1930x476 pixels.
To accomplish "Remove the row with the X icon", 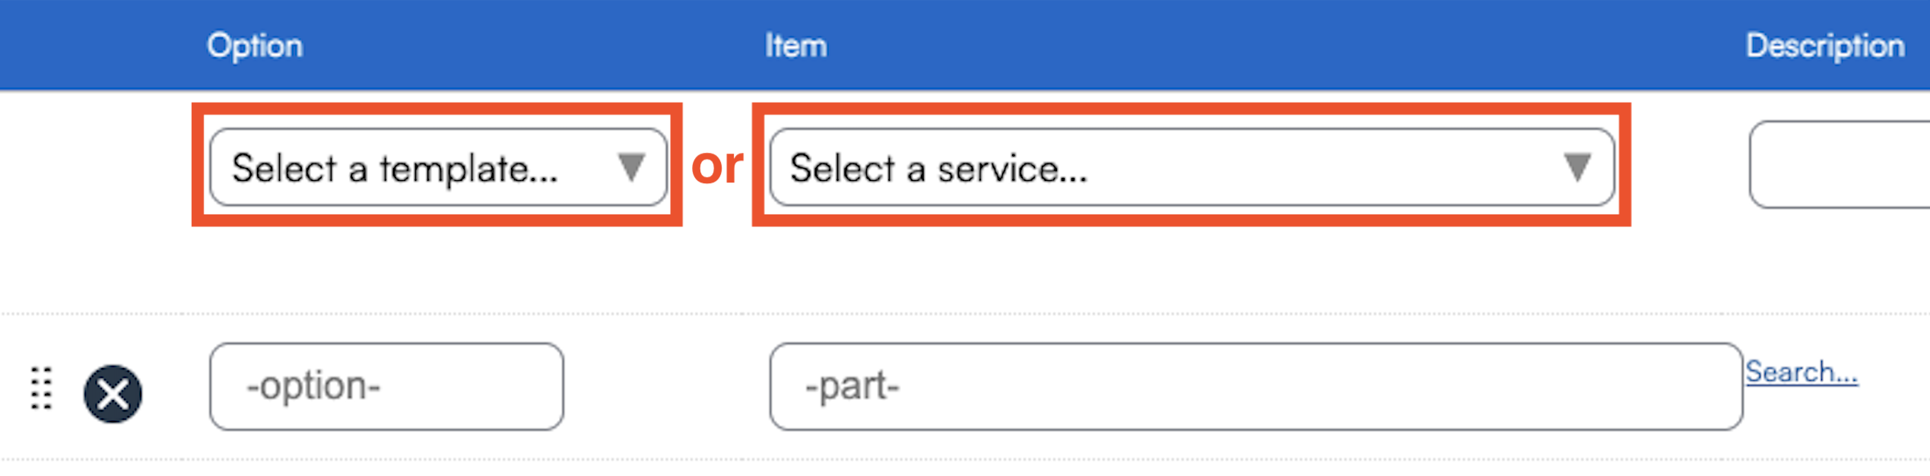I will click(x=113, y=394).
